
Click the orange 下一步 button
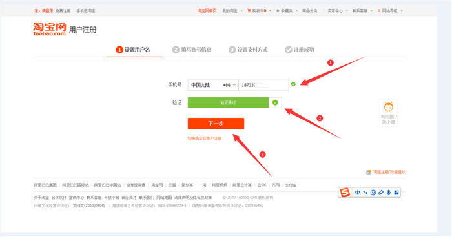pyautogui.click(x=216, y=124)
